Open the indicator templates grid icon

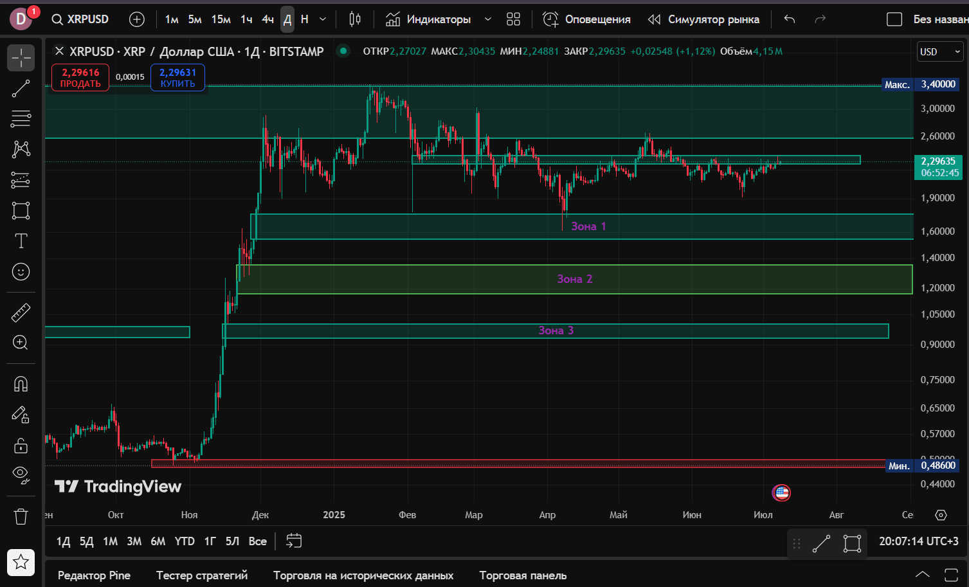(513, 19)
